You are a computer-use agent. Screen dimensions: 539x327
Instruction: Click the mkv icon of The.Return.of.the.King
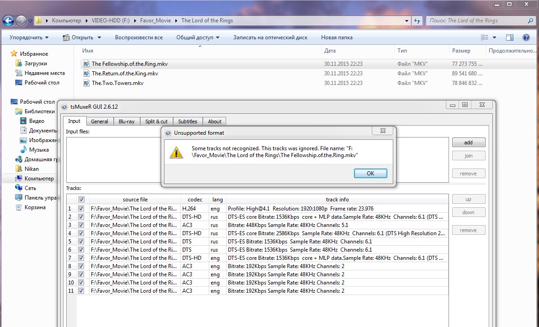[86, 73]
